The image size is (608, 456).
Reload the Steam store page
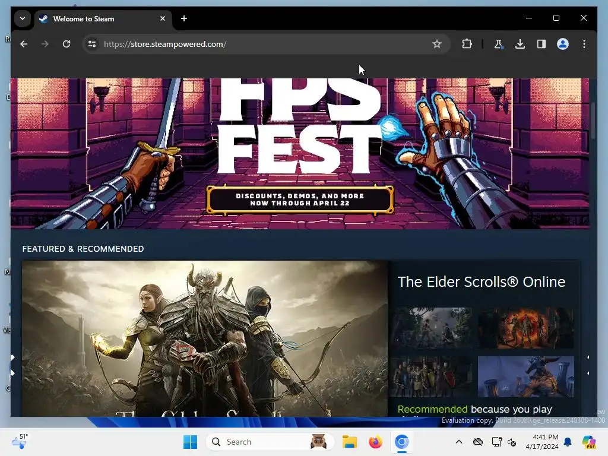pyautogui.click(x=66, y=44)
